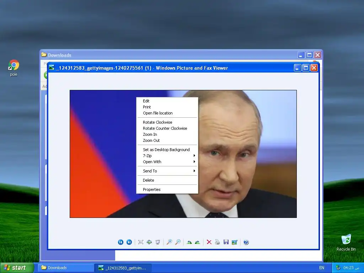Click the Print toolbar icon
The image size is (364, 273).
click(218, 242)
